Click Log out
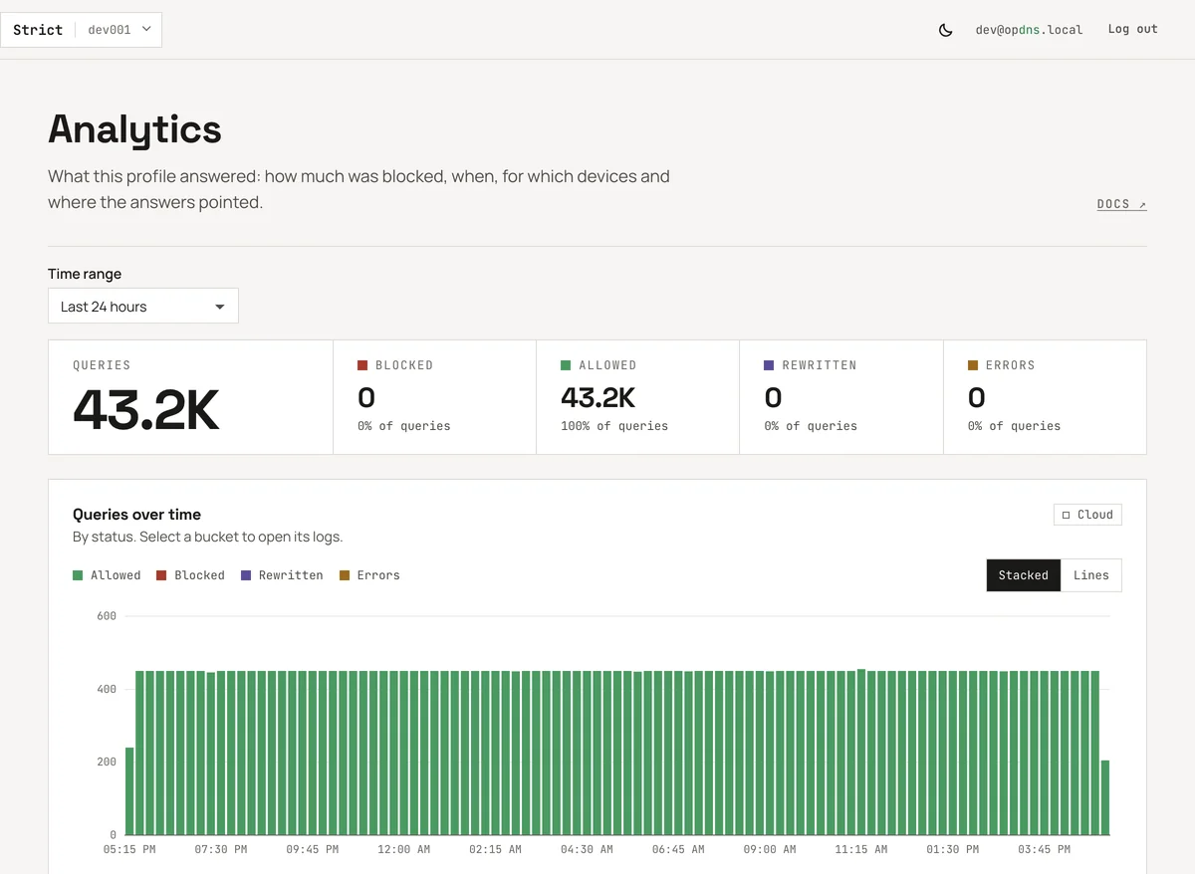Screen dimensions: 1195x874 (1132, 29)
